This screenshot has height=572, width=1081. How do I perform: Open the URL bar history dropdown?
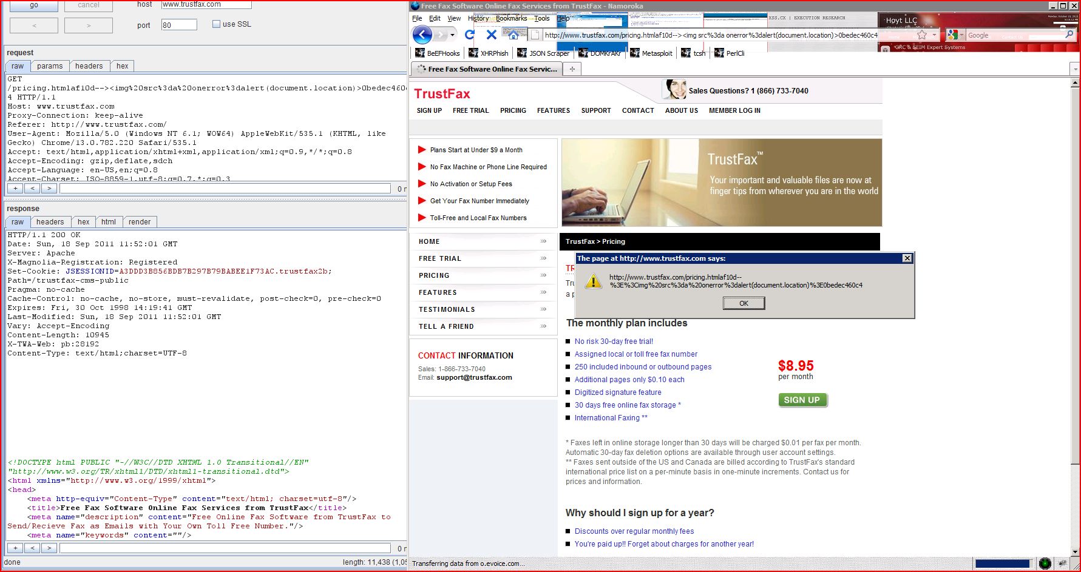934,35
